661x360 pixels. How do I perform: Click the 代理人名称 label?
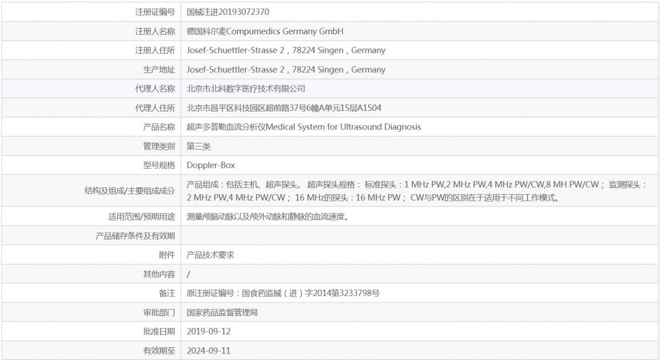click(155, 88)
